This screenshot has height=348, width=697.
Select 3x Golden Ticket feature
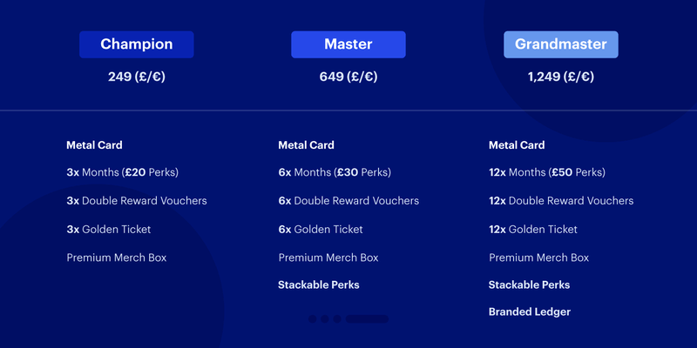point(109,230)
